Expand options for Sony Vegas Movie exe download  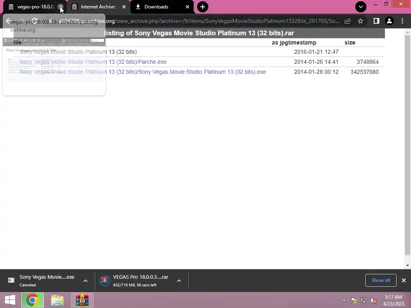click(85, 281)
